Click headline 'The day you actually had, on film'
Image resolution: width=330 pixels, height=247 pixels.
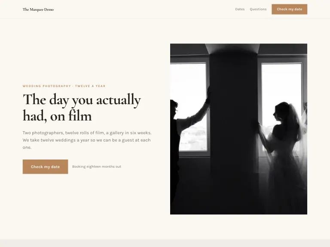(82, 107)
